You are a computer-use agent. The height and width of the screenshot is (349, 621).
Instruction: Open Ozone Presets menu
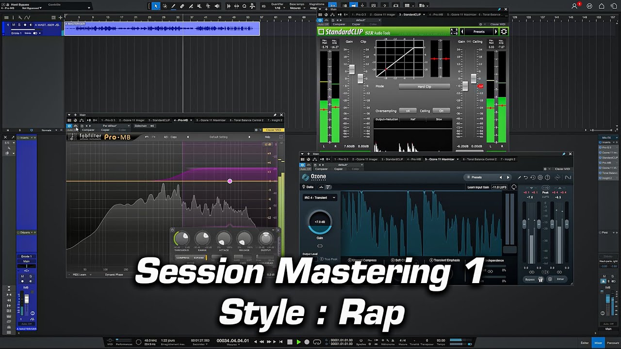pyautogui.click(x=476, y=177)
